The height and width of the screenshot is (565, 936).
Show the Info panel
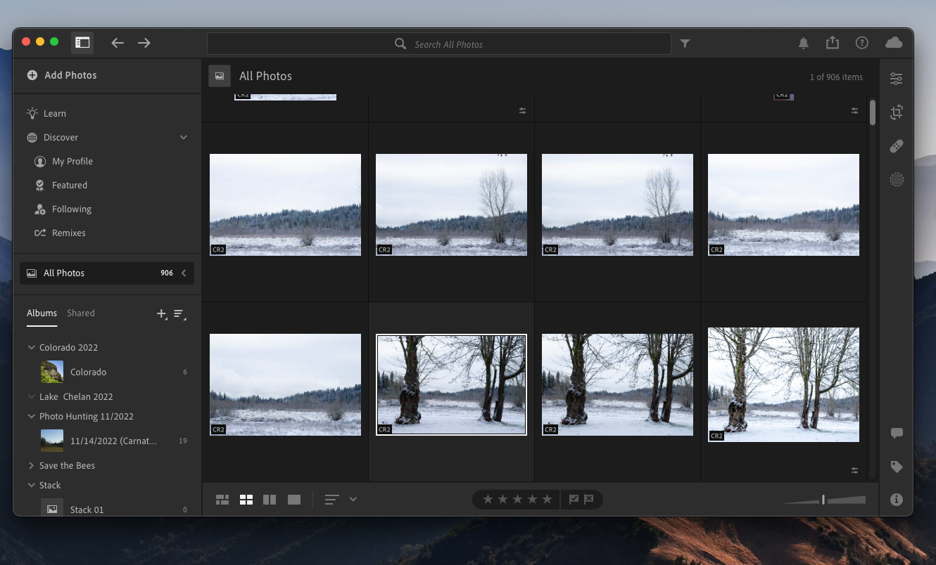coord(896,499)
